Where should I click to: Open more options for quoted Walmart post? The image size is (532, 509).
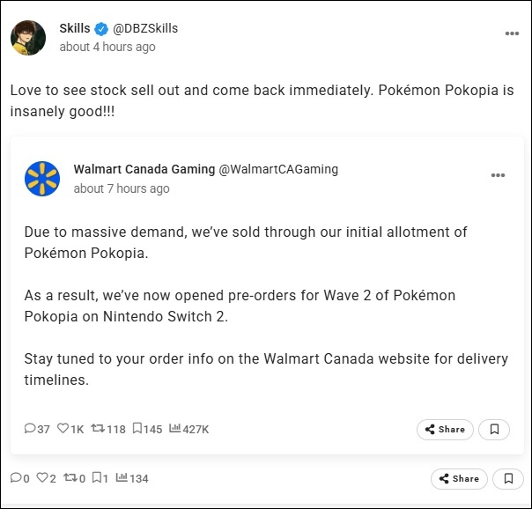click(x=498, y=175)
